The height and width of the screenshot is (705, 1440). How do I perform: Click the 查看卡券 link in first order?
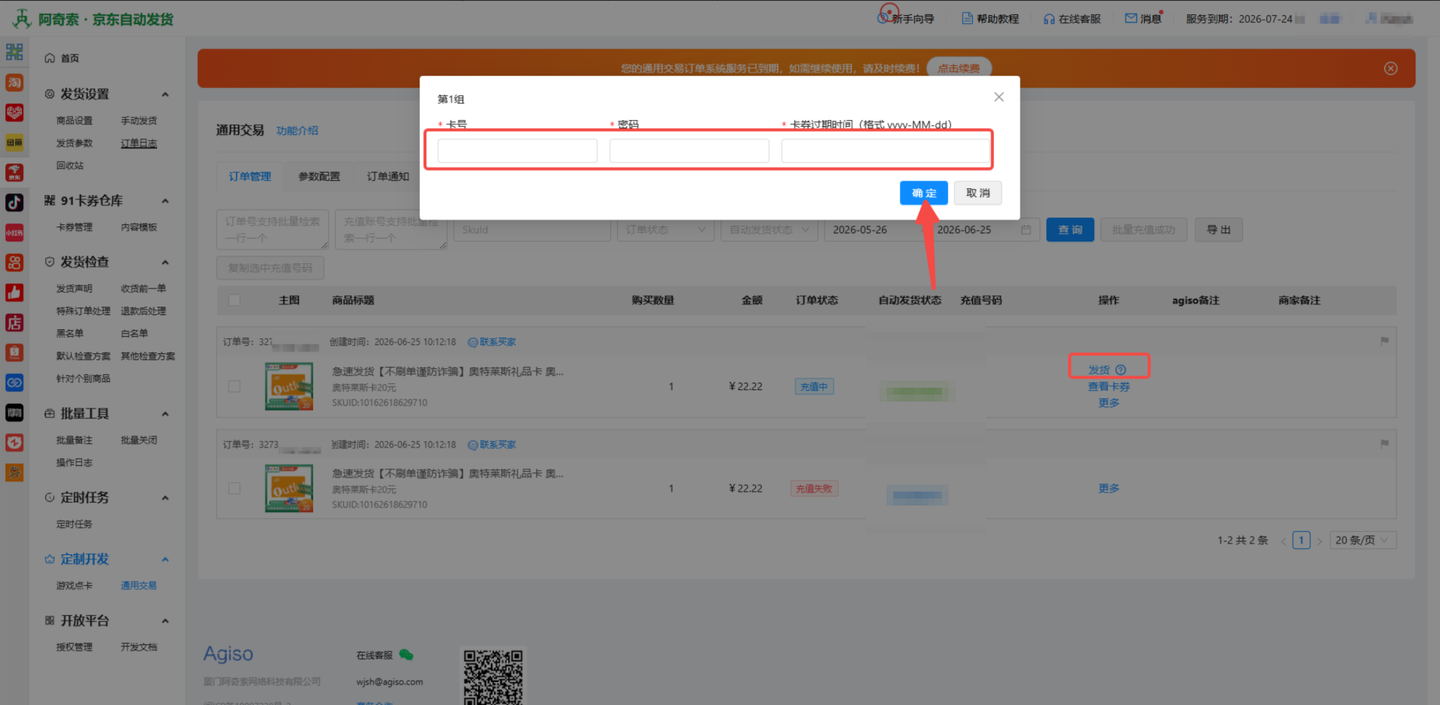[x=1108, y=387]
